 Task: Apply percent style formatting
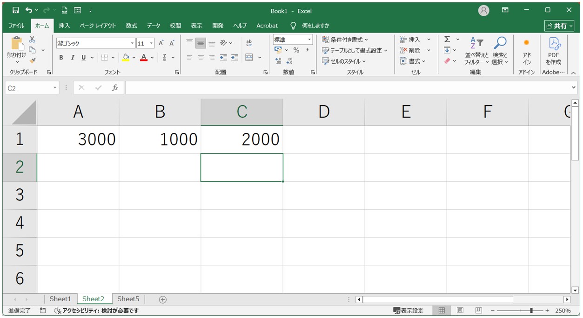[x=296, y=50]
